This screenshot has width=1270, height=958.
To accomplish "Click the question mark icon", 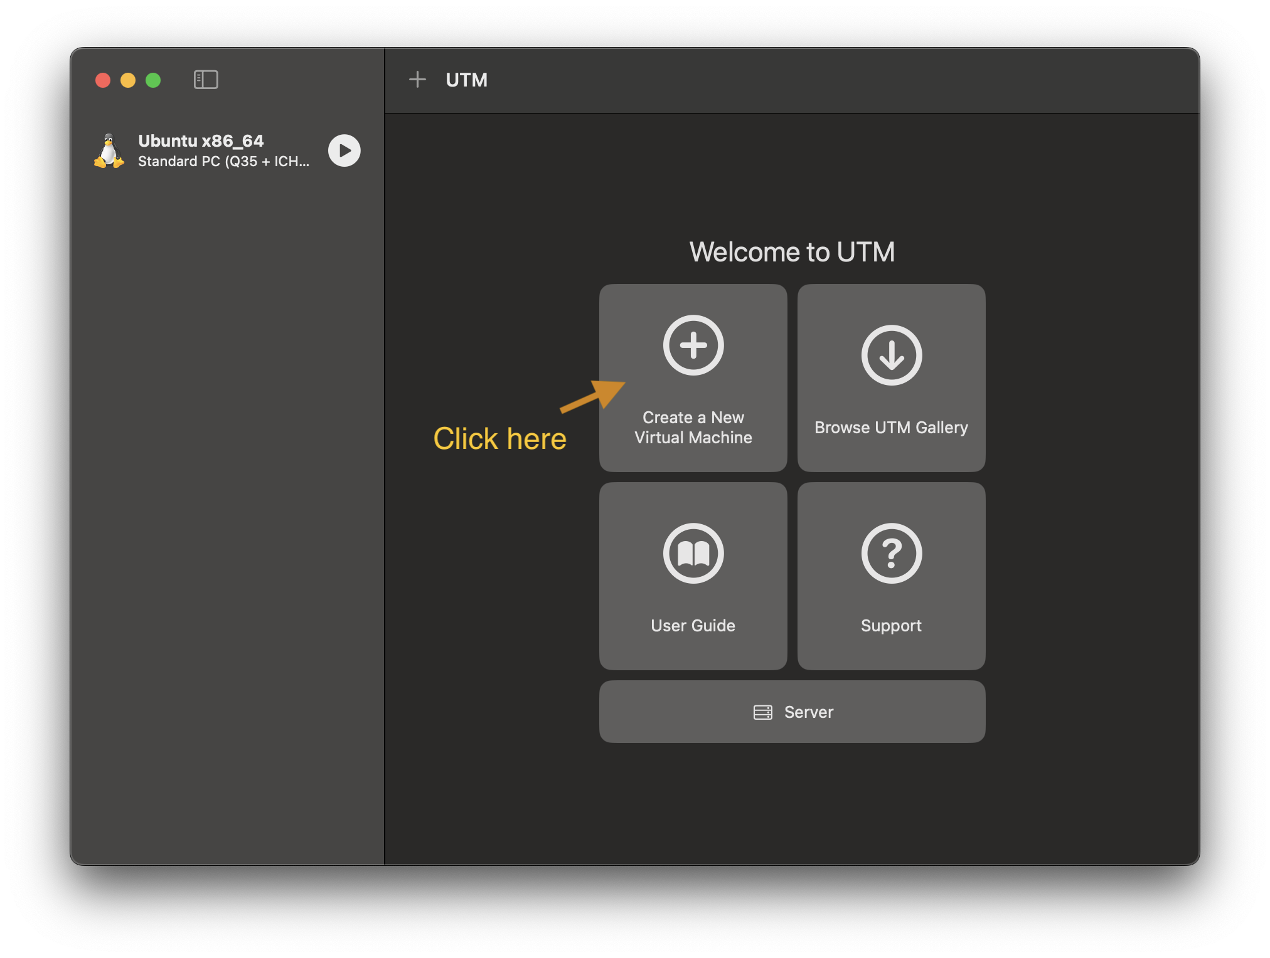I will pos(891,553).
